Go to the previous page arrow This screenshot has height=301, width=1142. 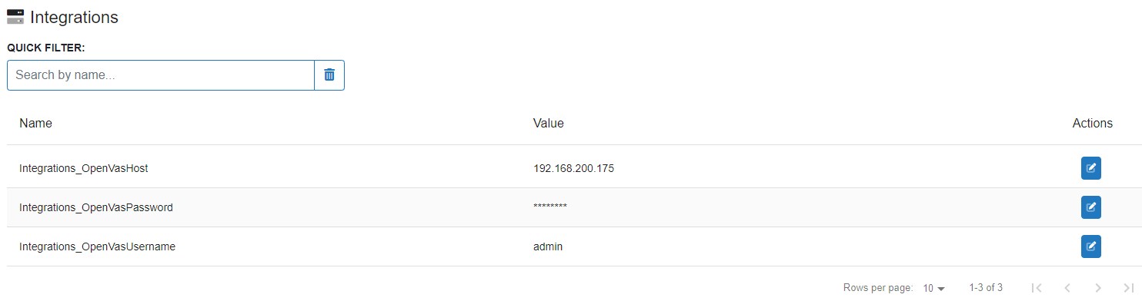[x=1067, y=288]
